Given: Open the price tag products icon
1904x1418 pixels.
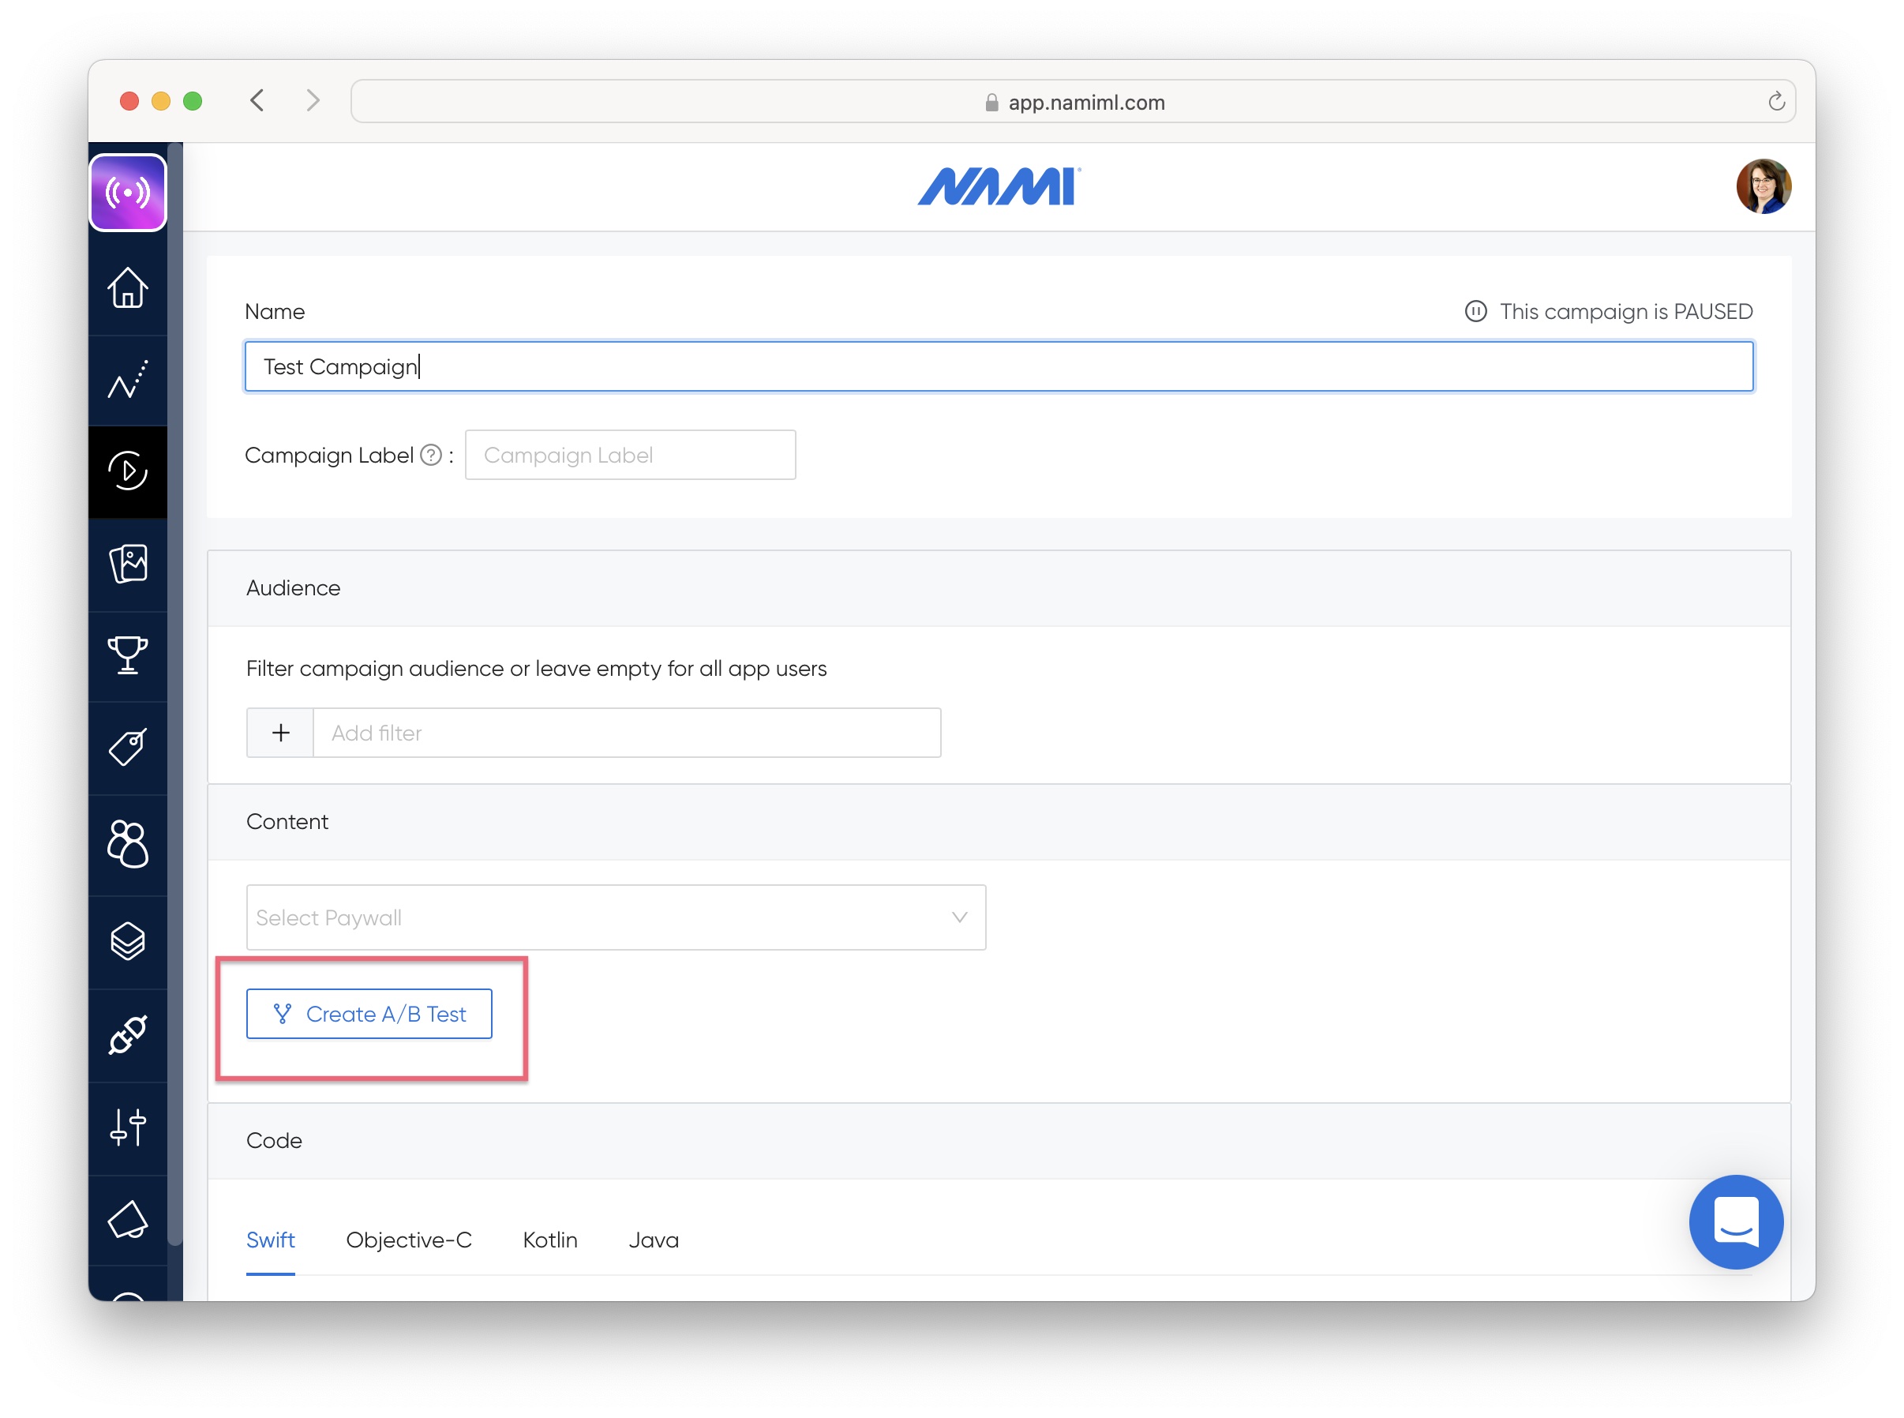Looking at the screenshot, I should (x=128, y=747).
